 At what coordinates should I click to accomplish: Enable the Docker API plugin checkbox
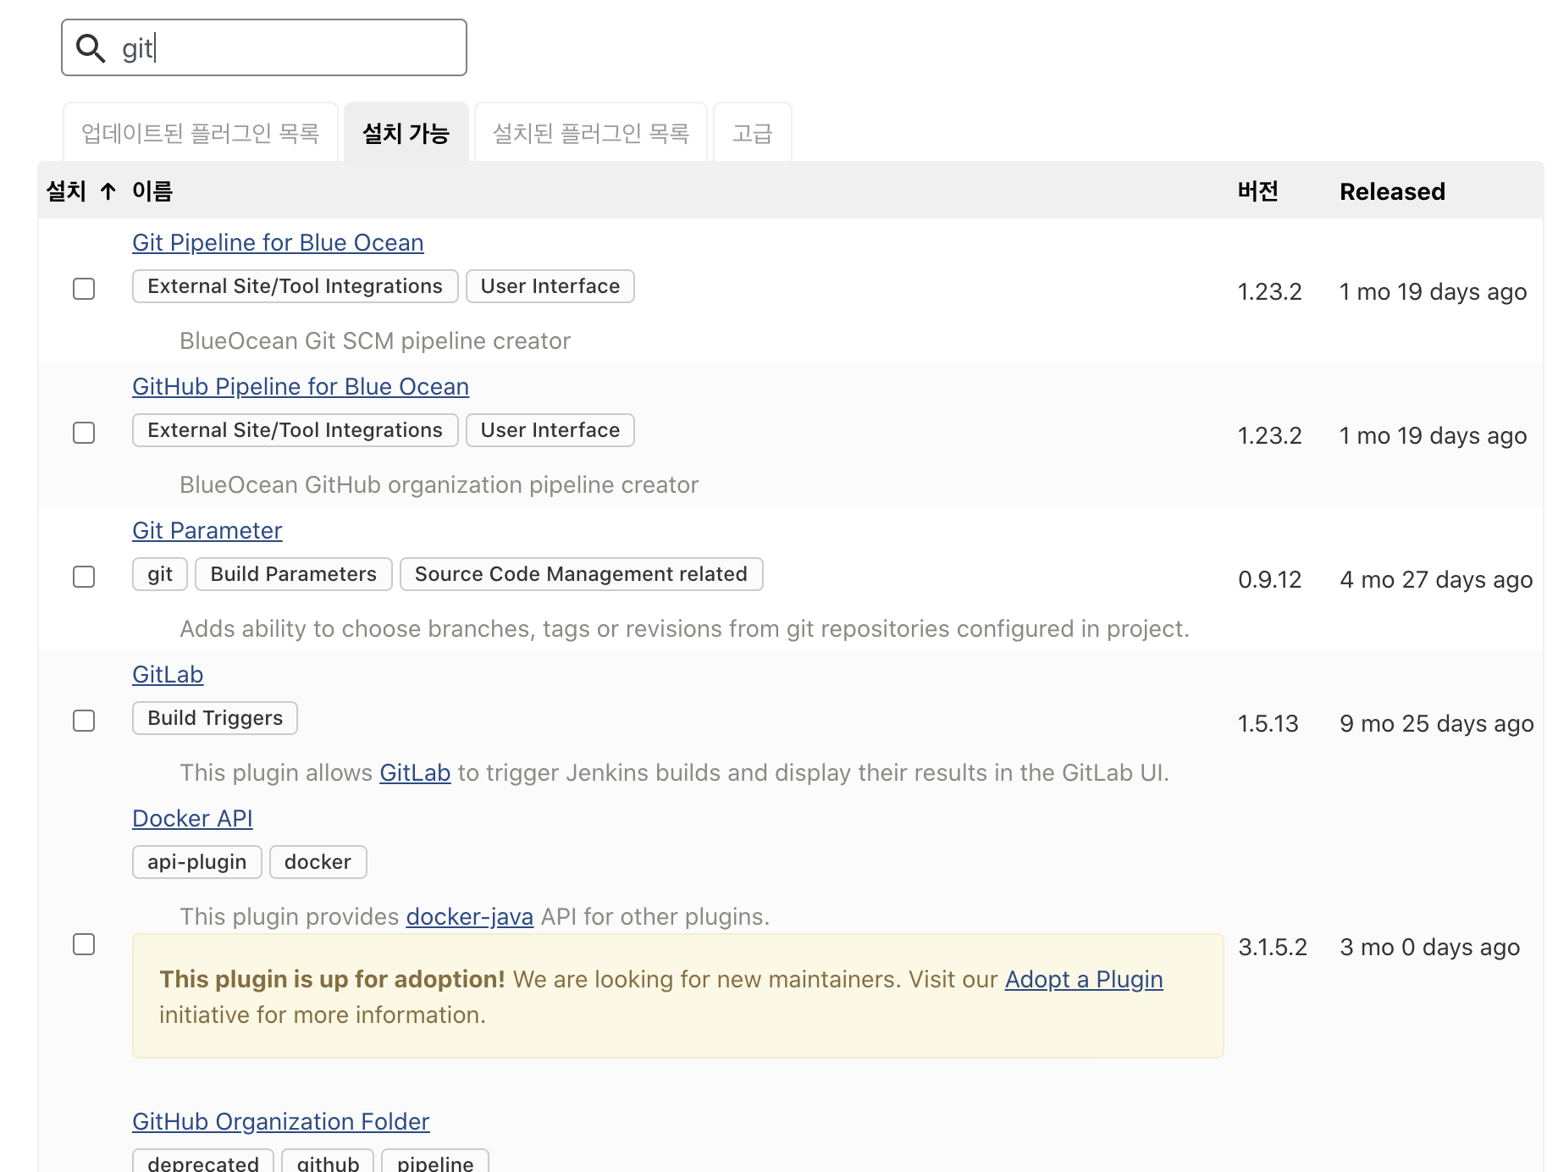point(84,944)
